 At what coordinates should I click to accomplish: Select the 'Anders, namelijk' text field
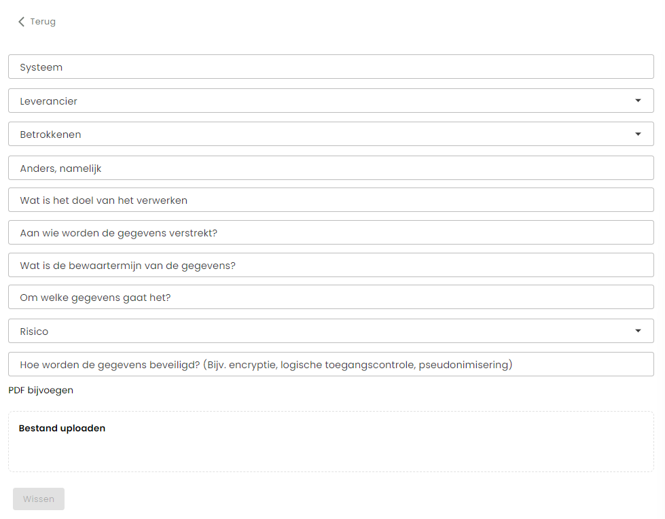coord(331,168)
